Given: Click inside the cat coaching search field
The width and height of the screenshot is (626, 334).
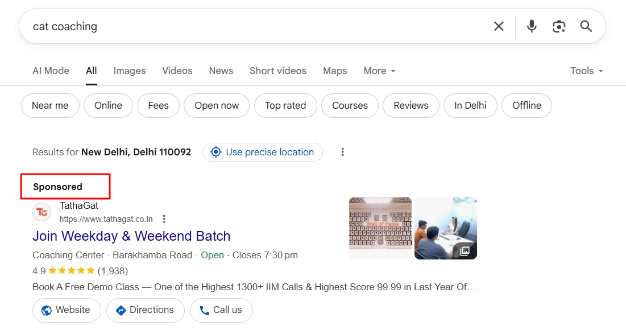Looking at the screenshot, I should point(256,26).
